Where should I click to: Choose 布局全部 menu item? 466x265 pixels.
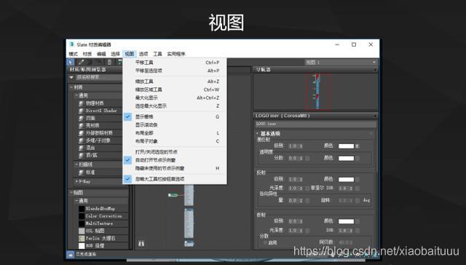coord(175,133)
